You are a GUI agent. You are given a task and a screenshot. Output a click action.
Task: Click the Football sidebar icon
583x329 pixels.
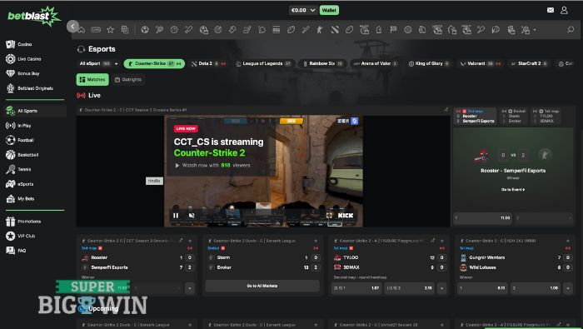pos(10,140)
